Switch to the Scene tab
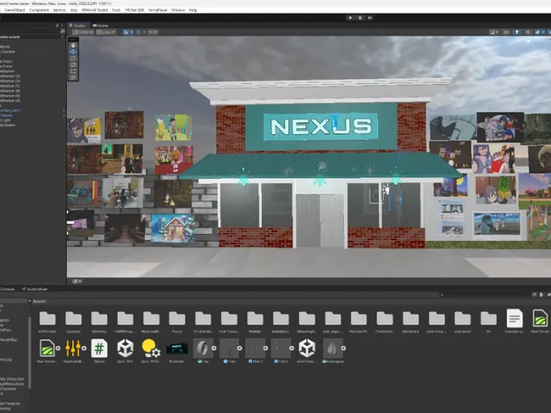 pyautogui.click(x=78, y=26)
